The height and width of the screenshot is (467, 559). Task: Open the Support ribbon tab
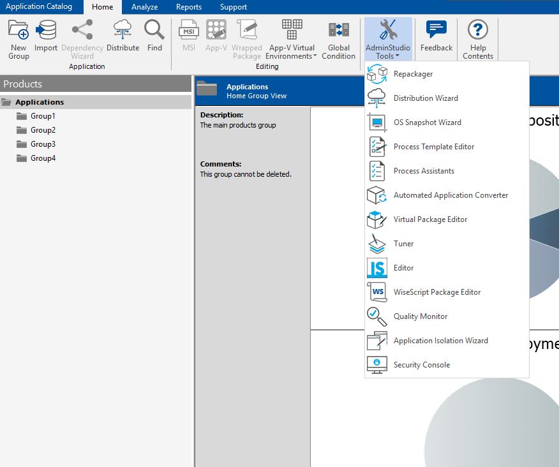click(x=233, y=7)
